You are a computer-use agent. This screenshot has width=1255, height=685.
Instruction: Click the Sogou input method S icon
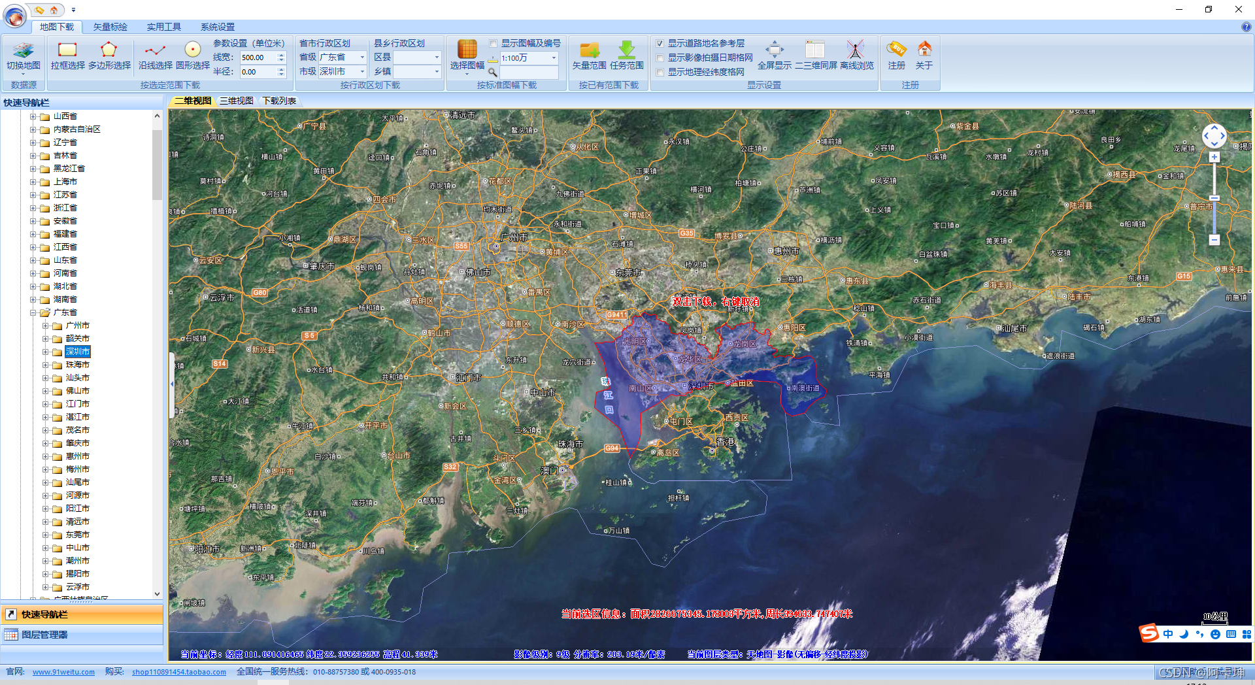click(1148, 633)
